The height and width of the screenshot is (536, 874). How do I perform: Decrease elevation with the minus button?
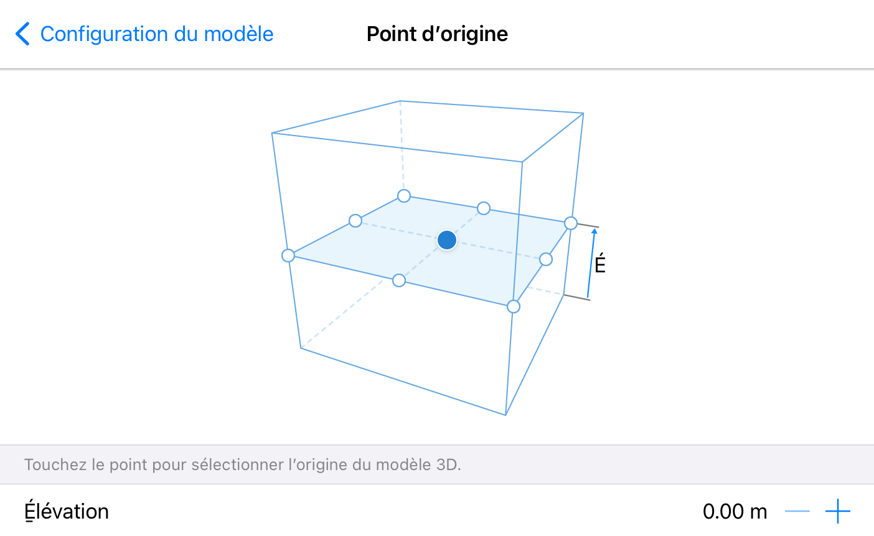[x=797, y=511]
